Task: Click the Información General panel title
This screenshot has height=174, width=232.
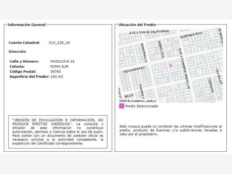Action: (x=26, y=25)
